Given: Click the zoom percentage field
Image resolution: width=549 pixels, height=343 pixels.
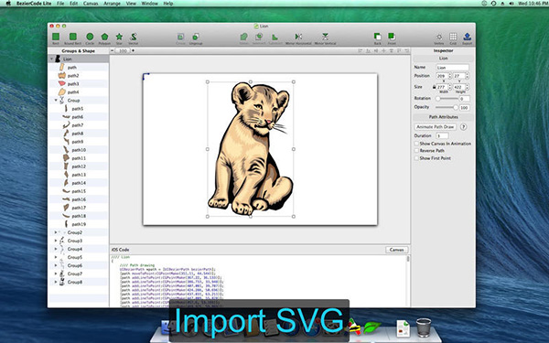Looking at the screenshot, I should pos(123,50).
